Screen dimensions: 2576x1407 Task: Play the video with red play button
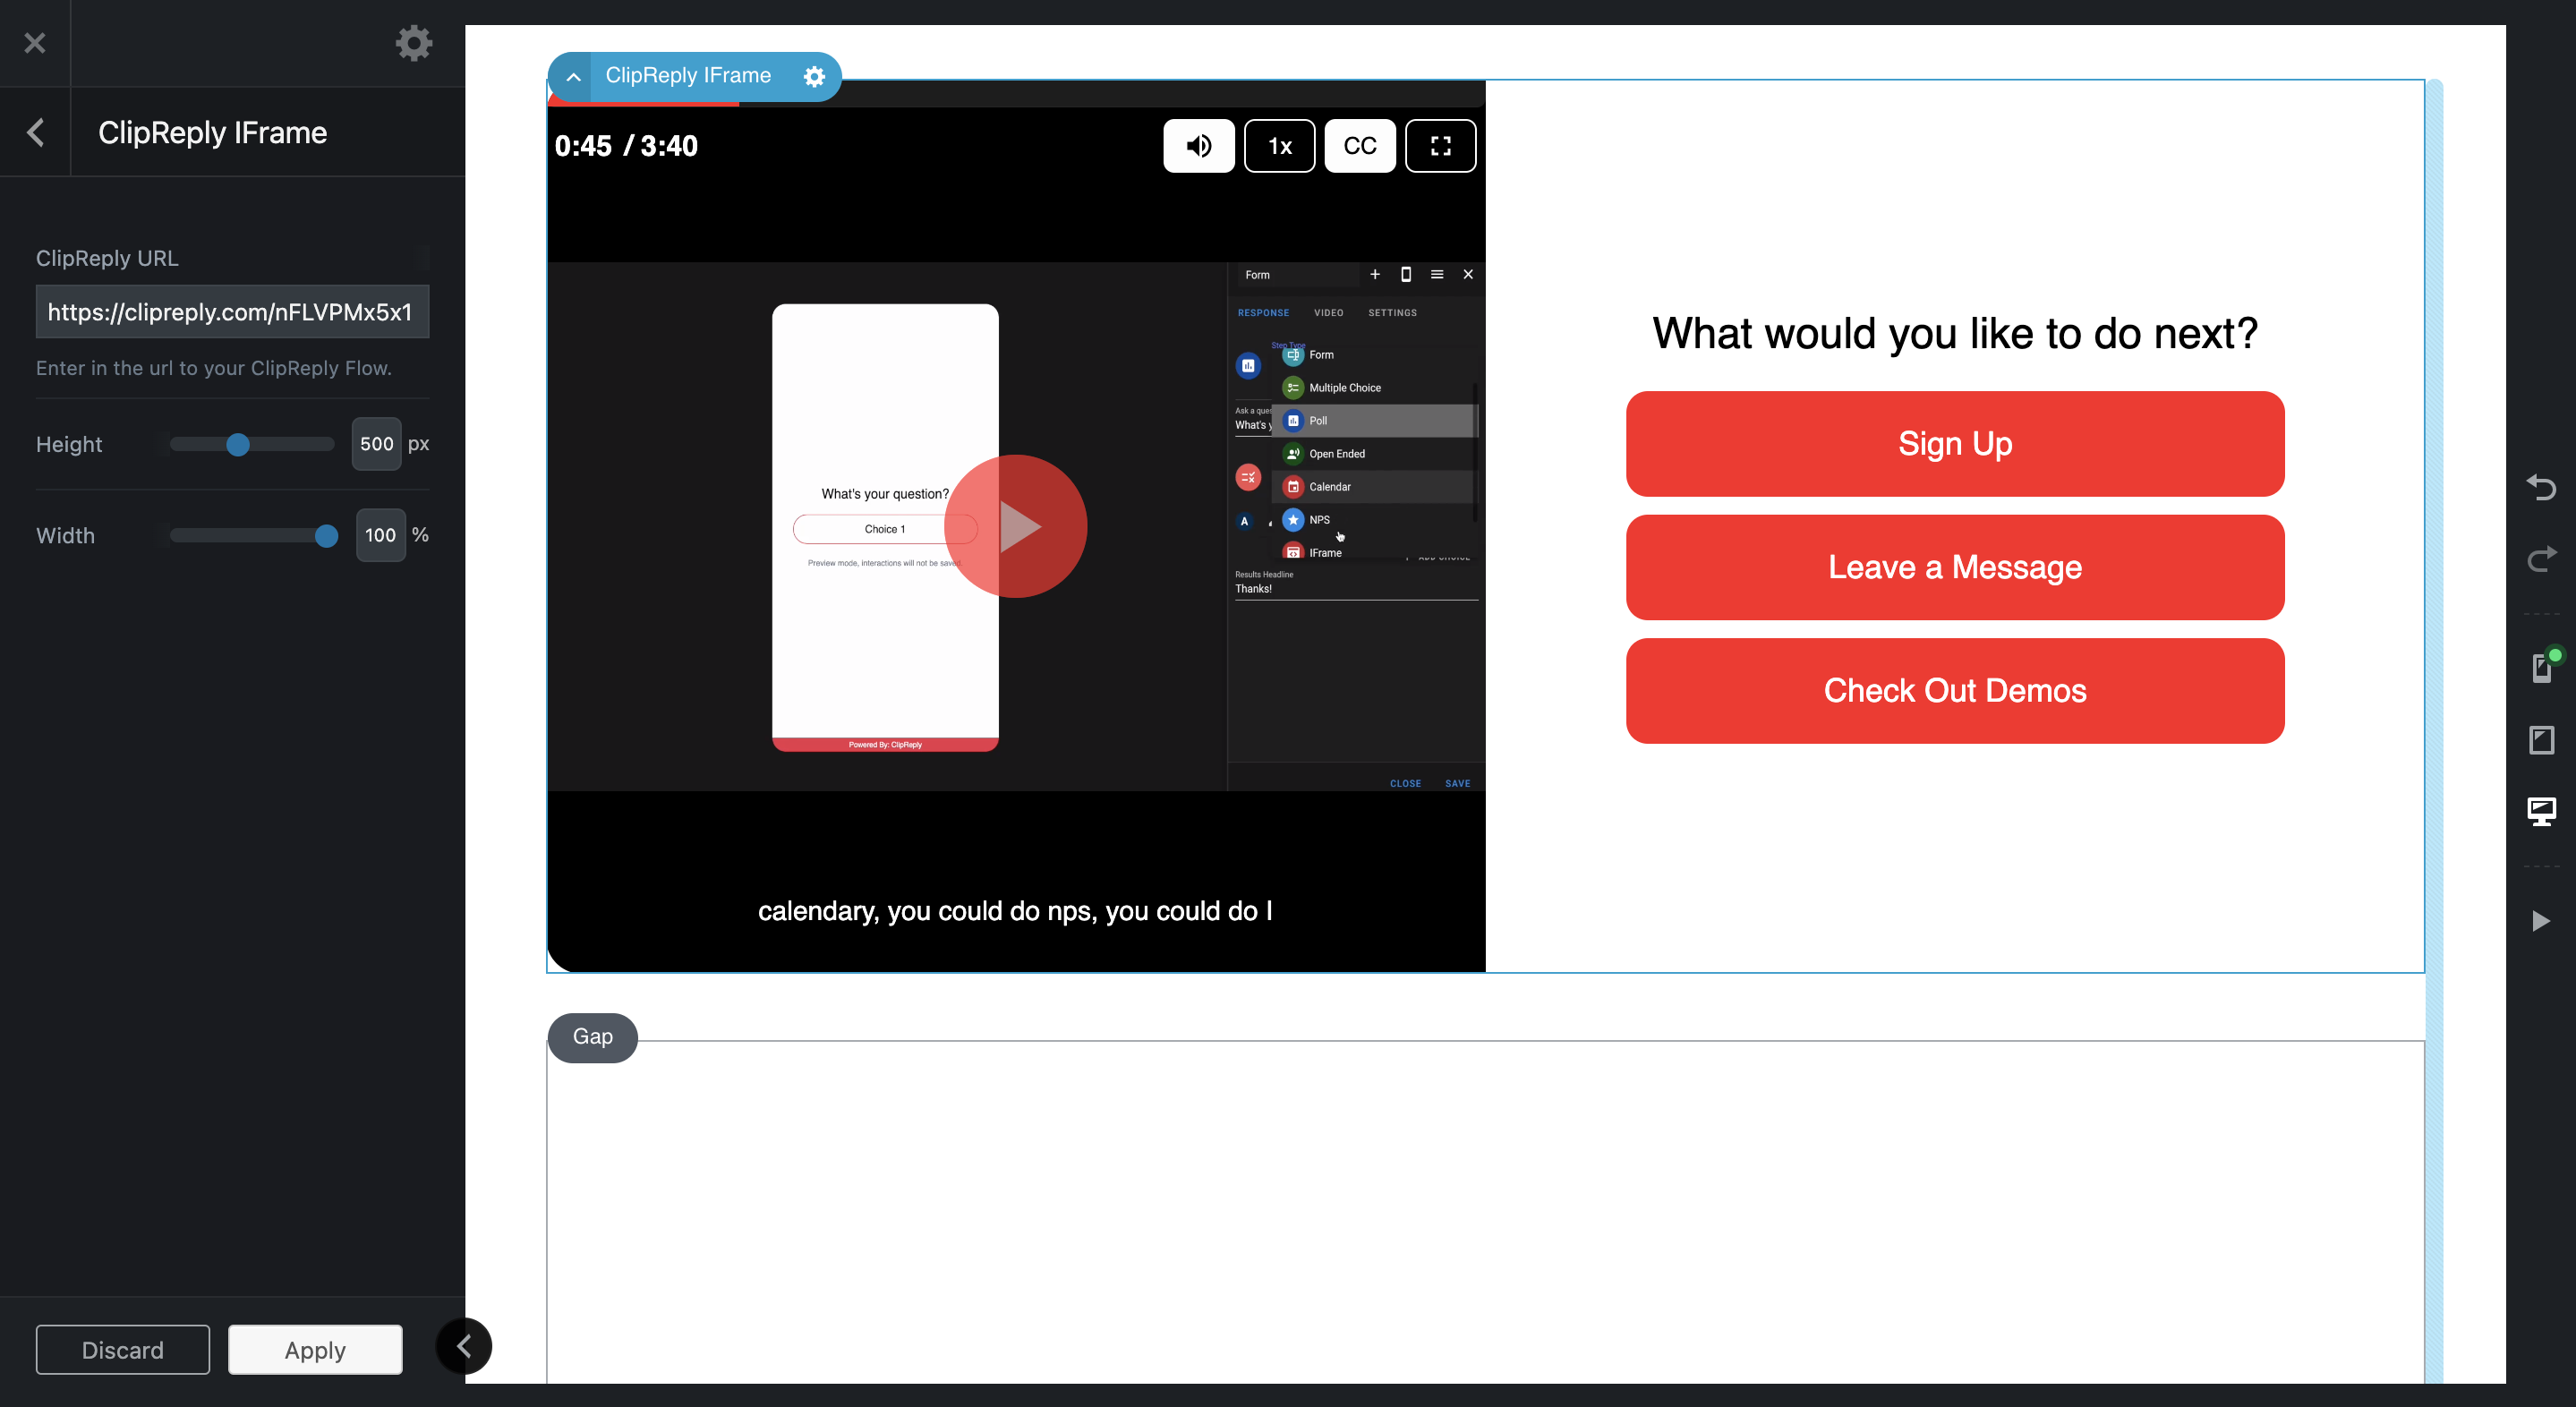pyautogui.click(x=1015, y=526)
